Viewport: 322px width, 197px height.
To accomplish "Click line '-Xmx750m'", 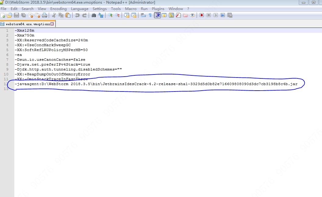I will (25, 36).
